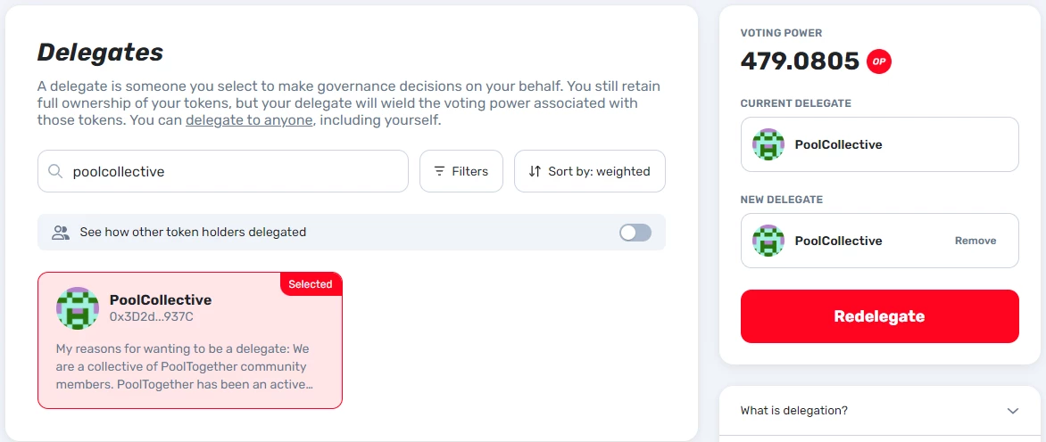Click the Current Delegate PoolCollective box
The height and width of the screenshot is (442, 1046).
coord(880,144)
